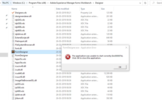Expand the chevron after Windows (C:)

click(x=27, y=3)
